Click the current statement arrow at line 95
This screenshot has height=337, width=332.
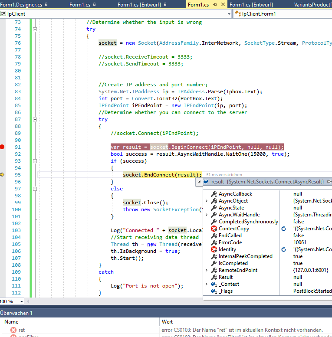click(x=2, y=174)
